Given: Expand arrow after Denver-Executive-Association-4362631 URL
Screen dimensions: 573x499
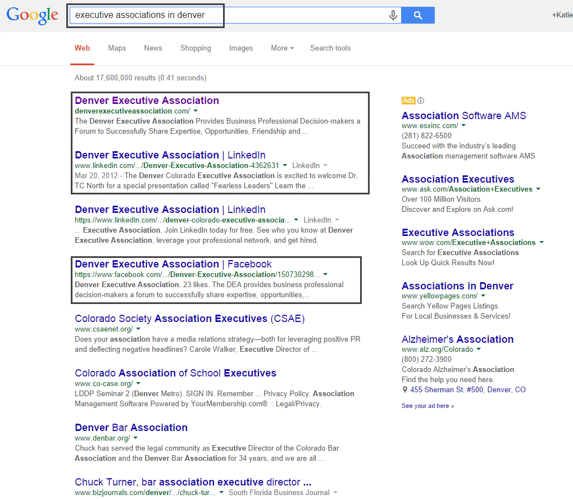Looking at the screenshot, I should point(285,165).
